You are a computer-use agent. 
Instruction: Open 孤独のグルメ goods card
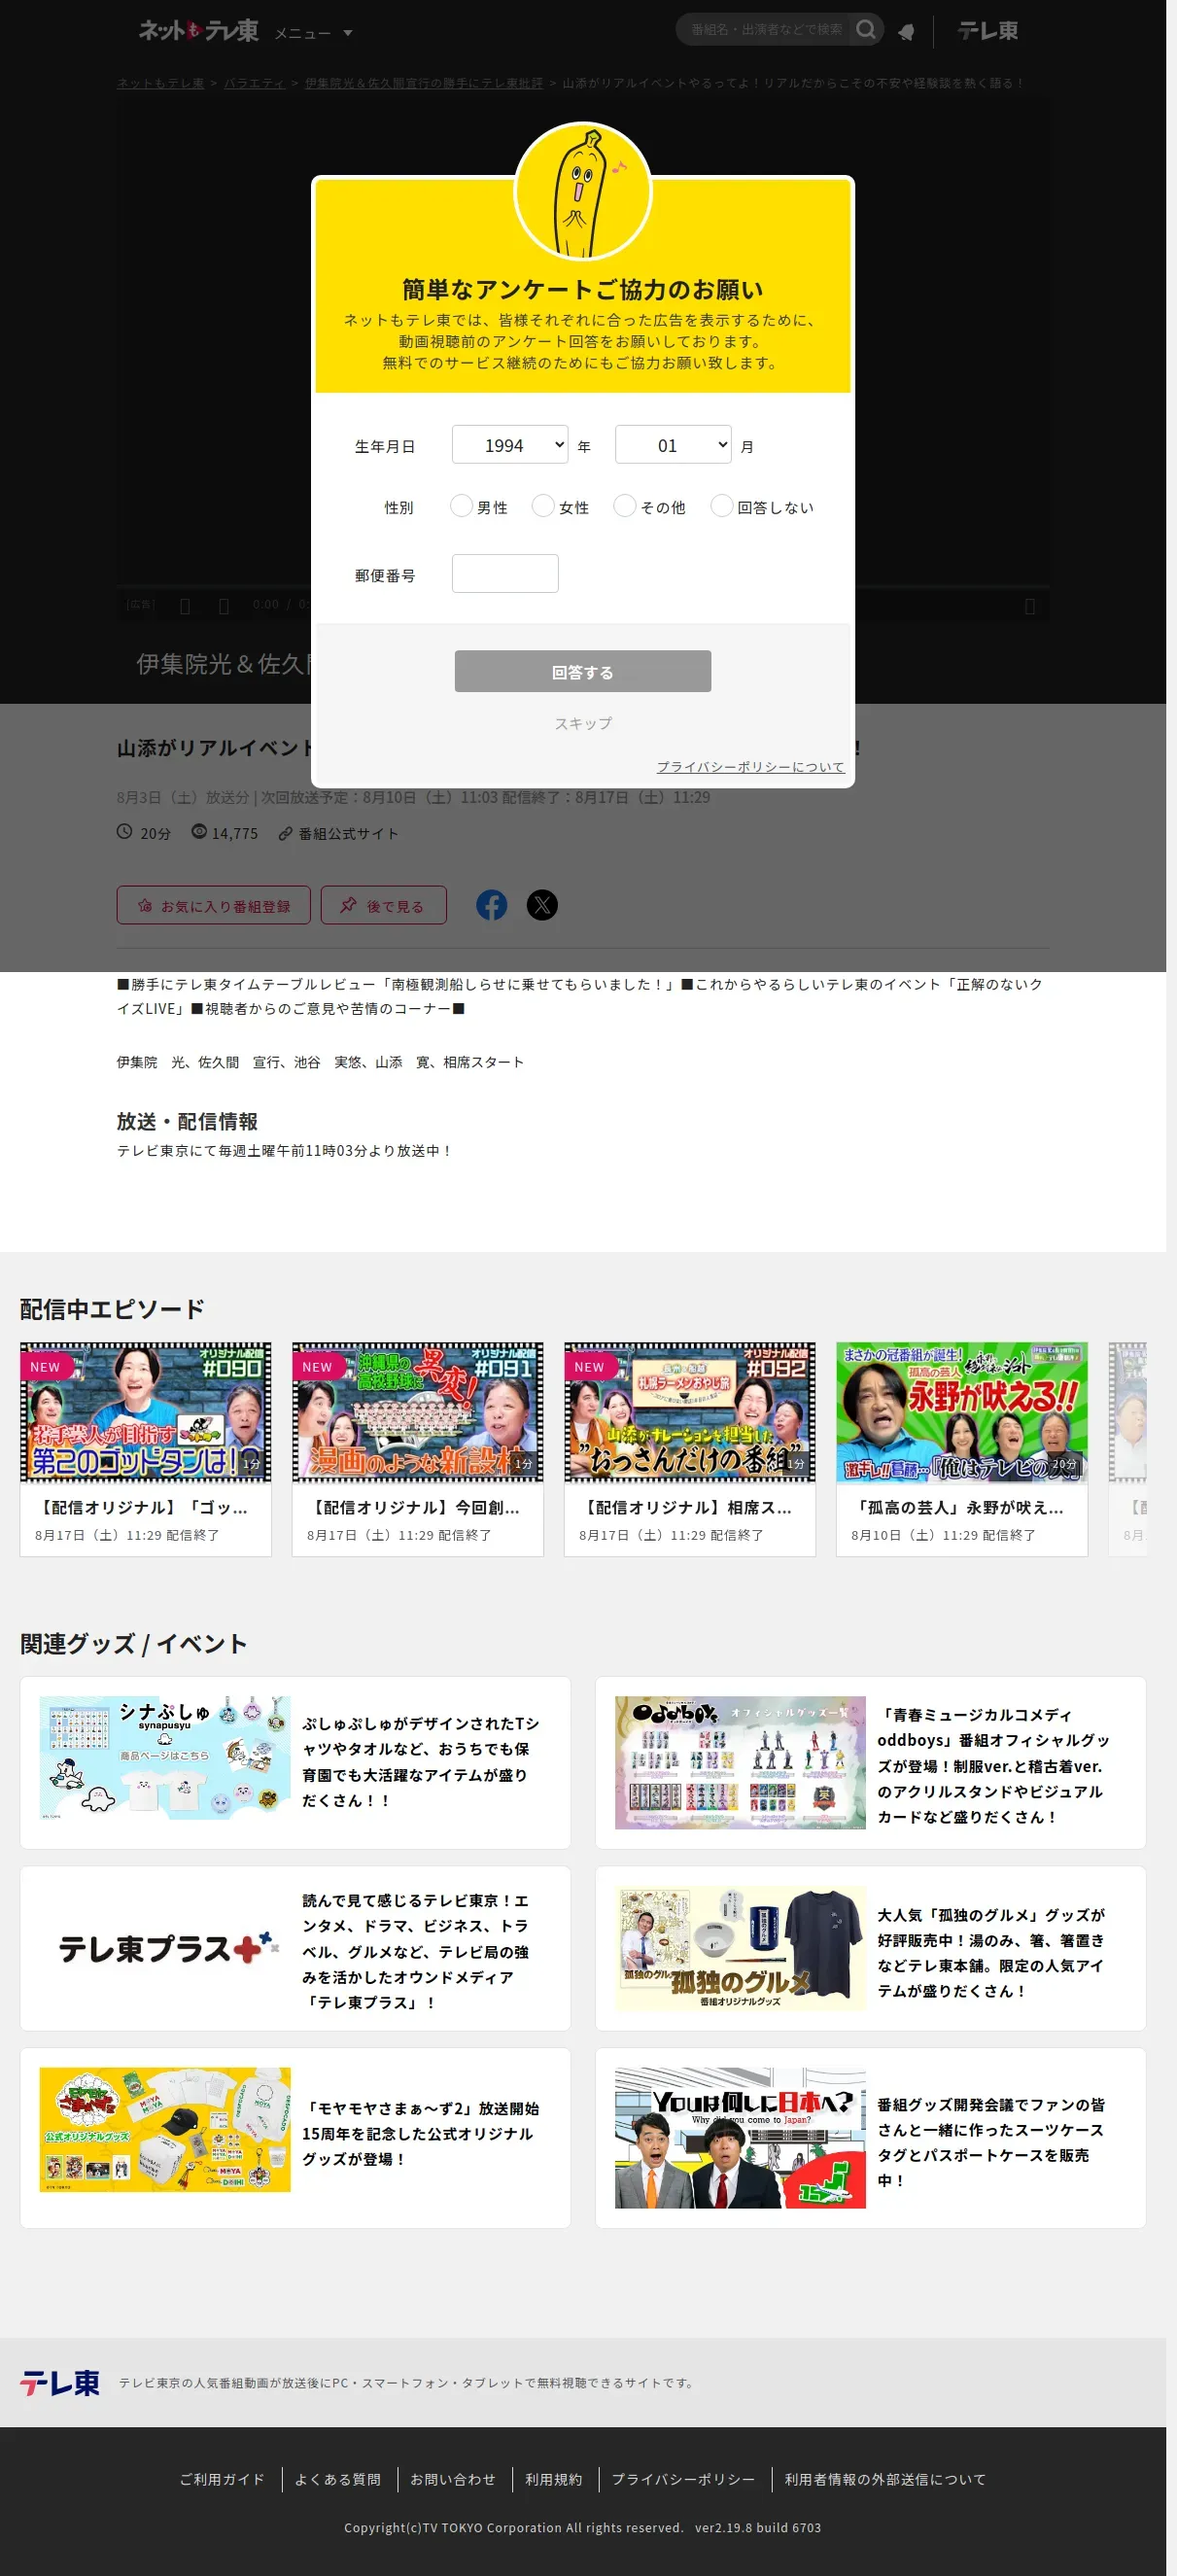(x=871, y=1949)
